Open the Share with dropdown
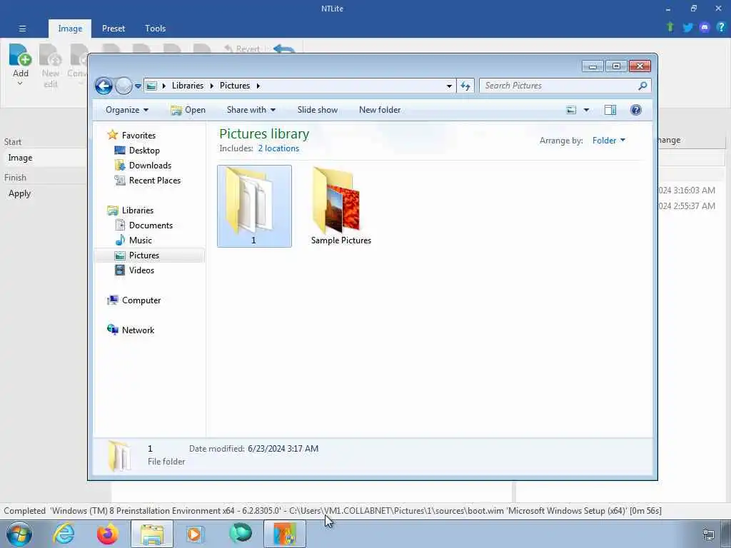Image resolution: width=731 pixels, height=548 pixels. pyautogui.click(x=251, y=110)
